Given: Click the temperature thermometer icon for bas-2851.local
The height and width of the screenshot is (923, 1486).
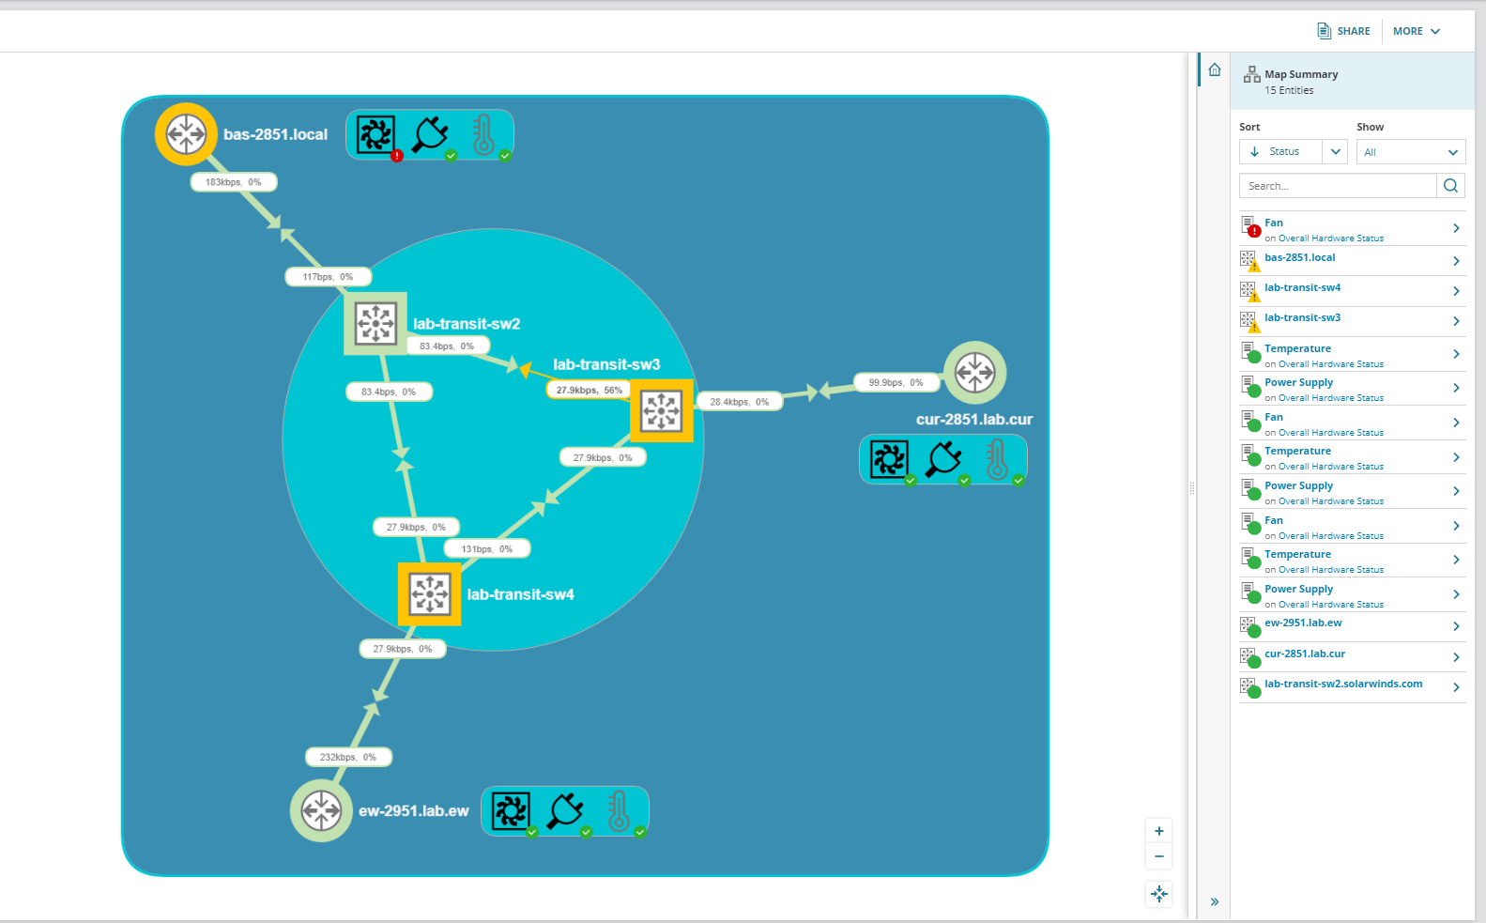Looking at the screenshot, I should [483, 135].
